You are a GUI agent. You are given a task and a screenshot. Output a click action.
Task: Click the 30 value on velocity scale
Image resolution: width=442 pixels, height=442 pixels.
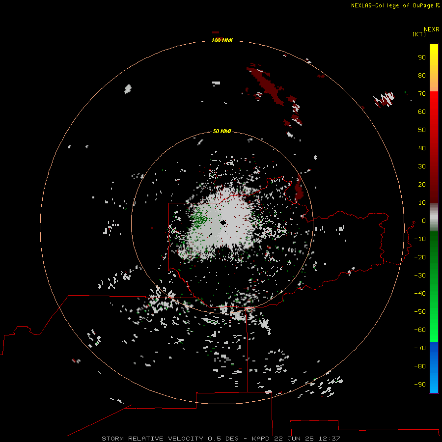[422, 166]
